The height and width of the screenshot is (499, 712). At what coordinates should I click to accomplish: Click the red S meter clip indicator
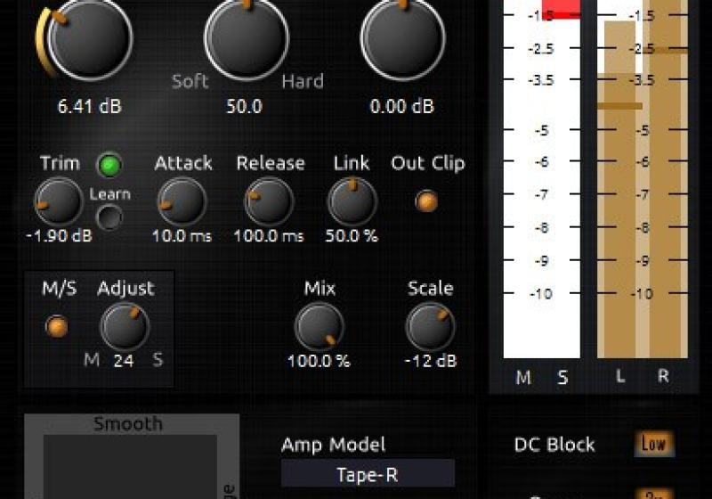click(x=561, y=9)
